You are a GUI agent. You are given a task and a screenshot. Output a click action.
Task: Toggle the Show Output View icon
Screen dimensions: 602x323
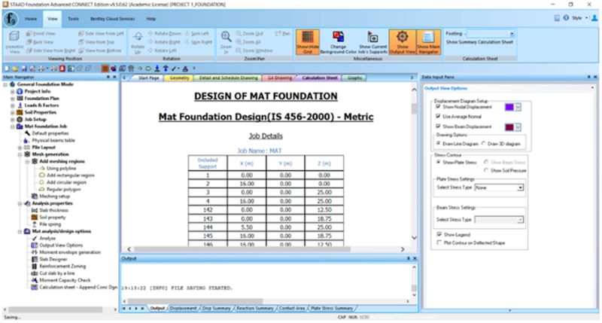(x=403, y=40)
